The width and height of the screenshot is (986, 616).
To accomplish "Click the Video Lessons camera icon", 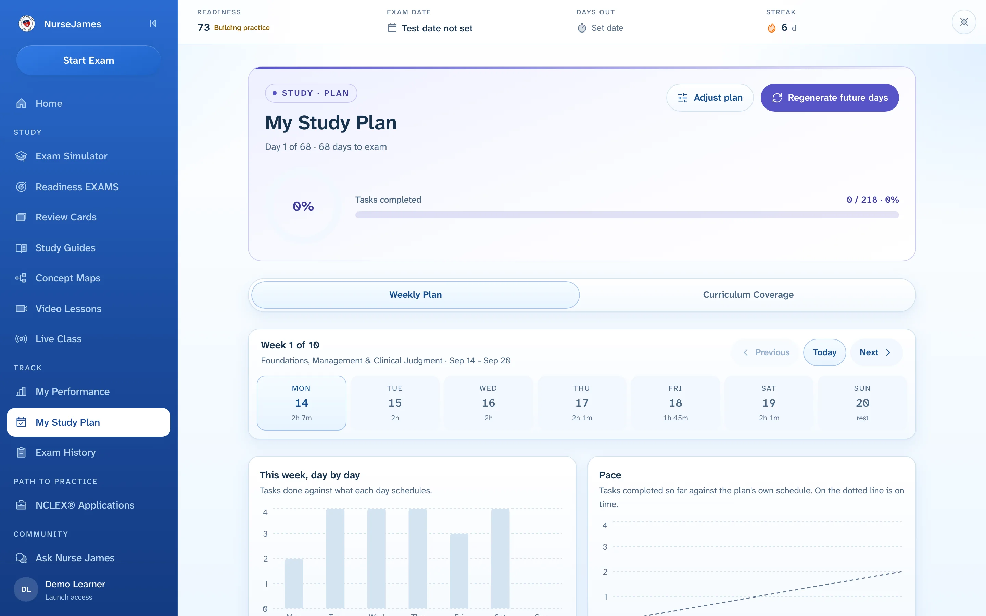I will 21,308.
